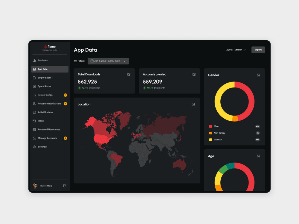Screen dimensions: 299x224
Task: Click the Manage Accounts notification badge
Action: pyautogui.click(x=65, y=138)
